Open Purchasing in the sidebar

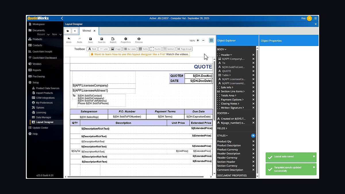tap(39, 76)
